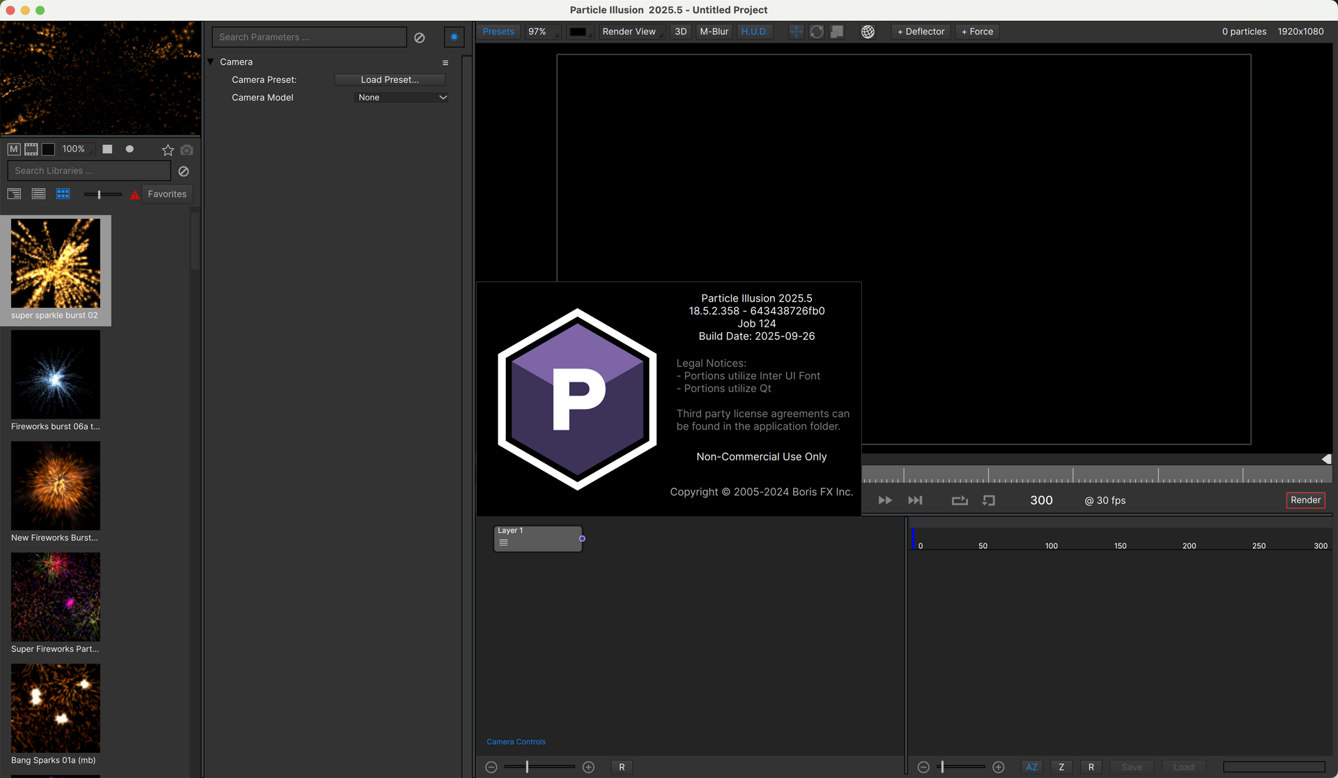Click the camera snapshot icon
Image resolution: width=1338 pixels, height=778 pixels.
click(187, 150)
